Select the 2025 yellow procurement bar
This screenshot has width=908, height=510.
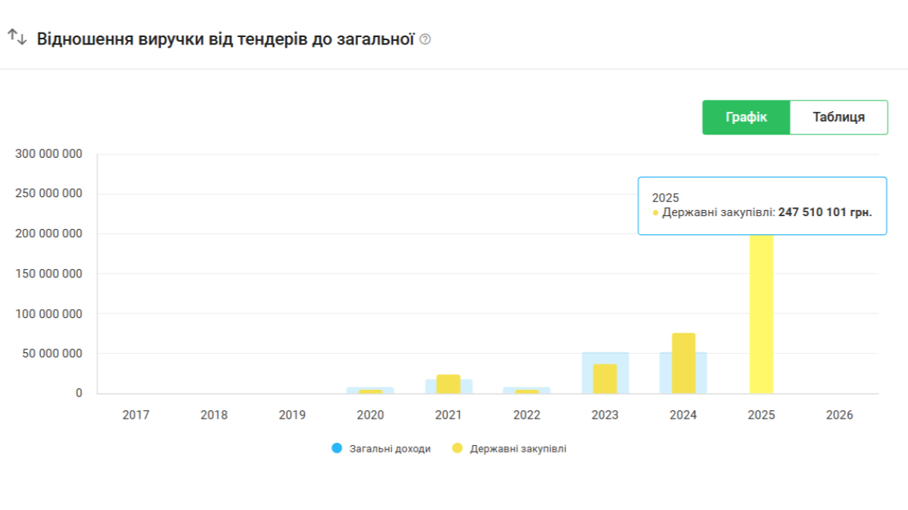coord(761,317)
